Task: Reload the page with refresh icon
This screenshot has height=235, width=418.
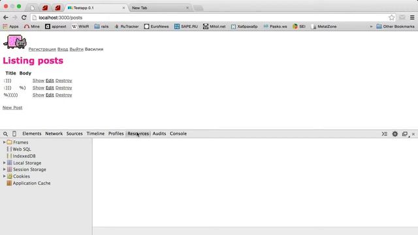Action: 24,18
